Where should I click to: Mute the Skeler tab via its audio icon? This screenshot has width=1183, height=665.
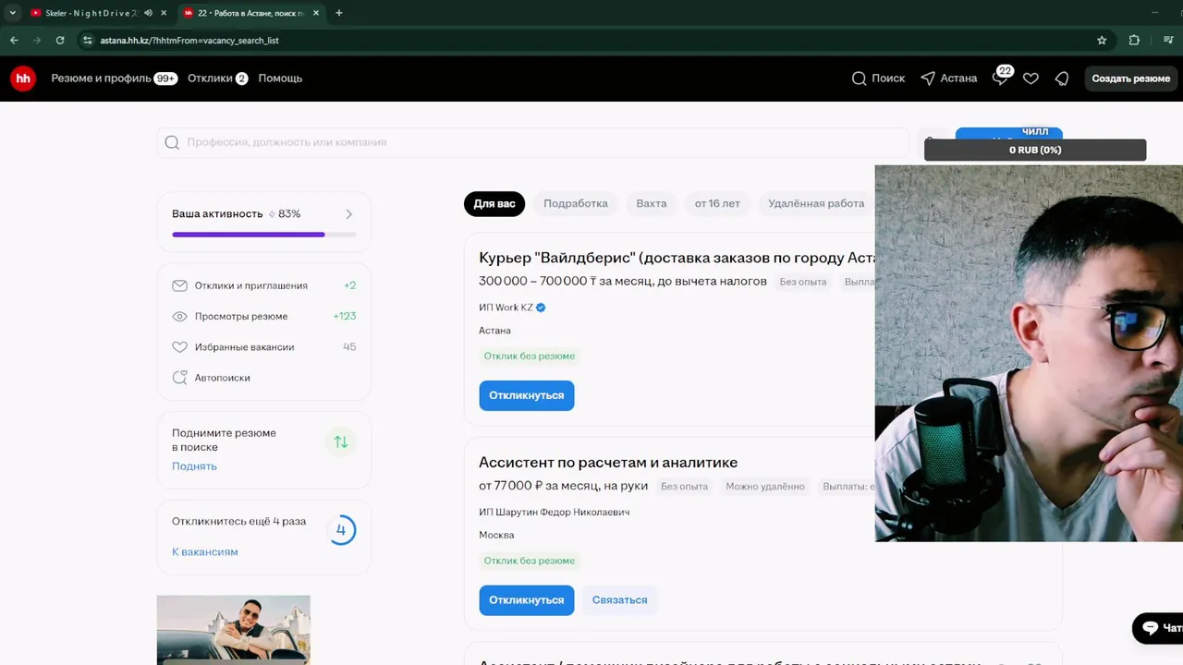click(x=148, y=13)
